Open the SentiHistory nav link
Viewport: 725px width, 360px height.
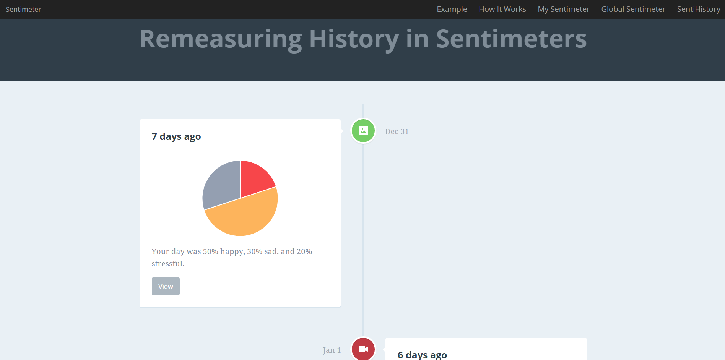[x=699, y=9]
